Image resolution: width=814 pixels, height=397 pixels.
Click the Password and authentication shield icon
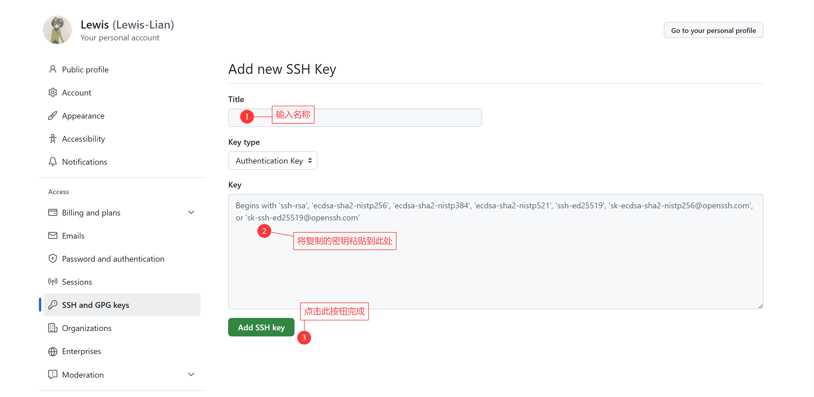click(x=52, y=259)
